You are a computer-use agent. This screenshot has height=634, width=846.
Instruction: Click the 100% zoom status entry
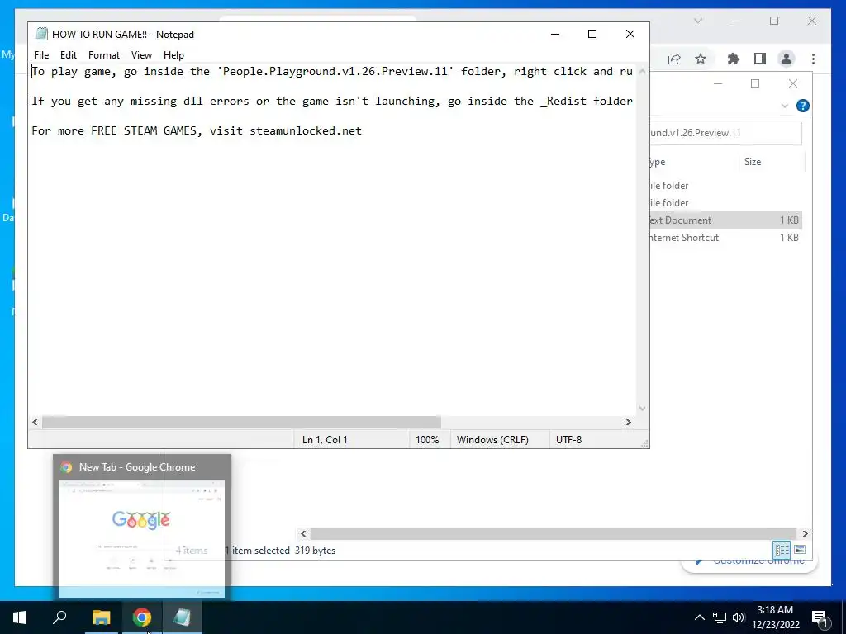[427, 439]
